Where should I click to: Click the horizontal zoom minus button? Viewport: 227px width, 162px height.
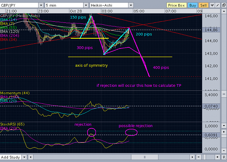[x=198, y=157]
